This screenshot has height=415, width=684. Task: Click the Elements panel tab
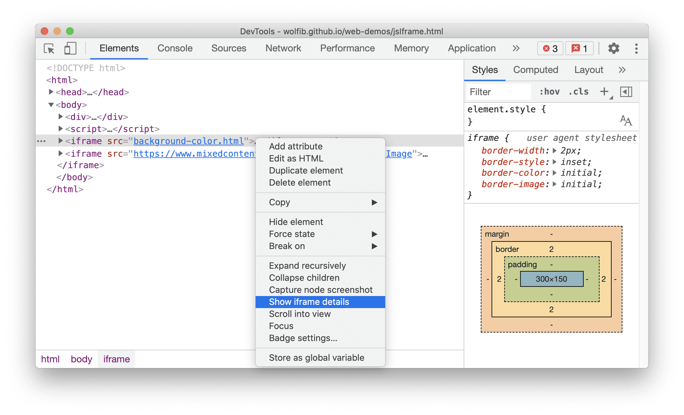(x=119, y=47)
